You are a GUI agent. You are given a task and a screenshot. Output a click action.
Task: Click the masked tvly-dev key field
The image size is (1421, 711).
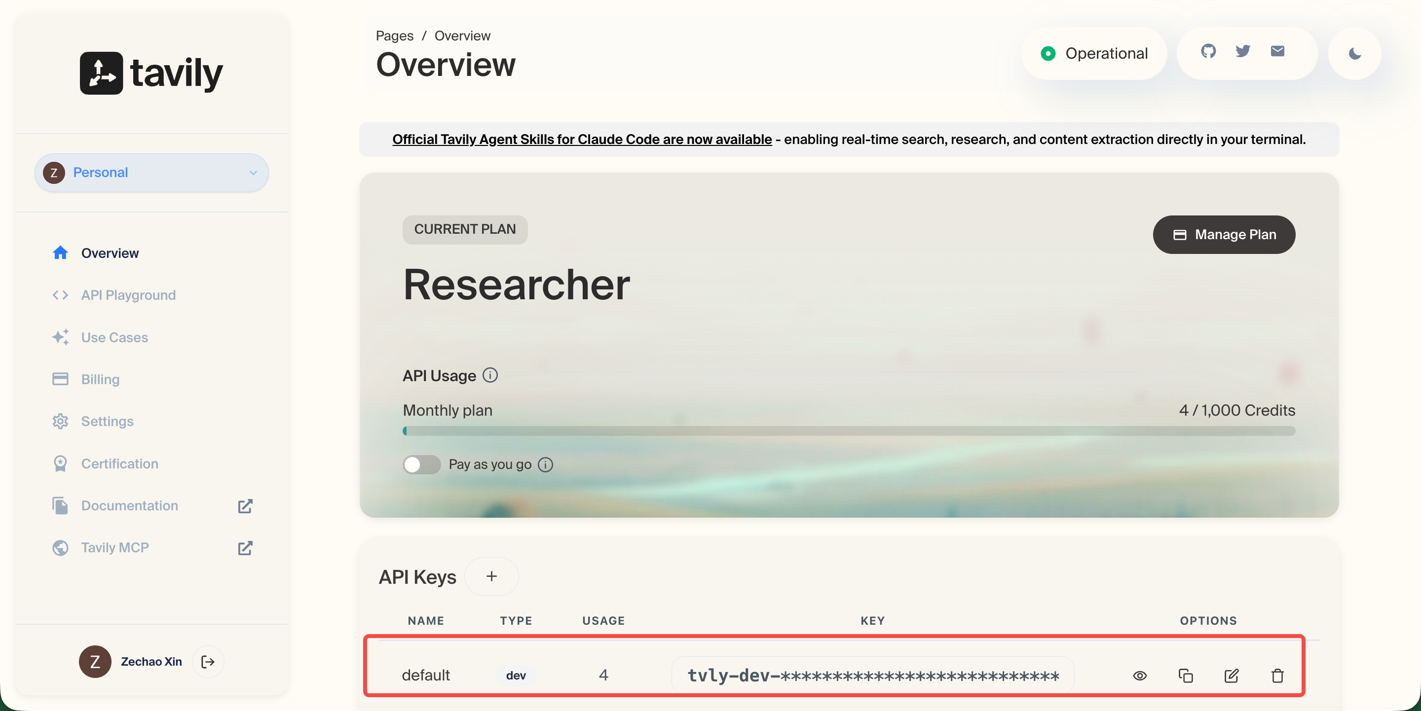tap(873, 675)
